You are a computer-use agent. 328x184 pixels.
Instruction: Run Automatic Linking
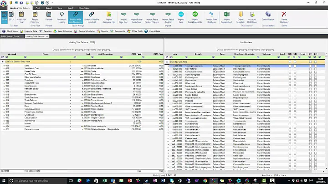coord(61,17)
